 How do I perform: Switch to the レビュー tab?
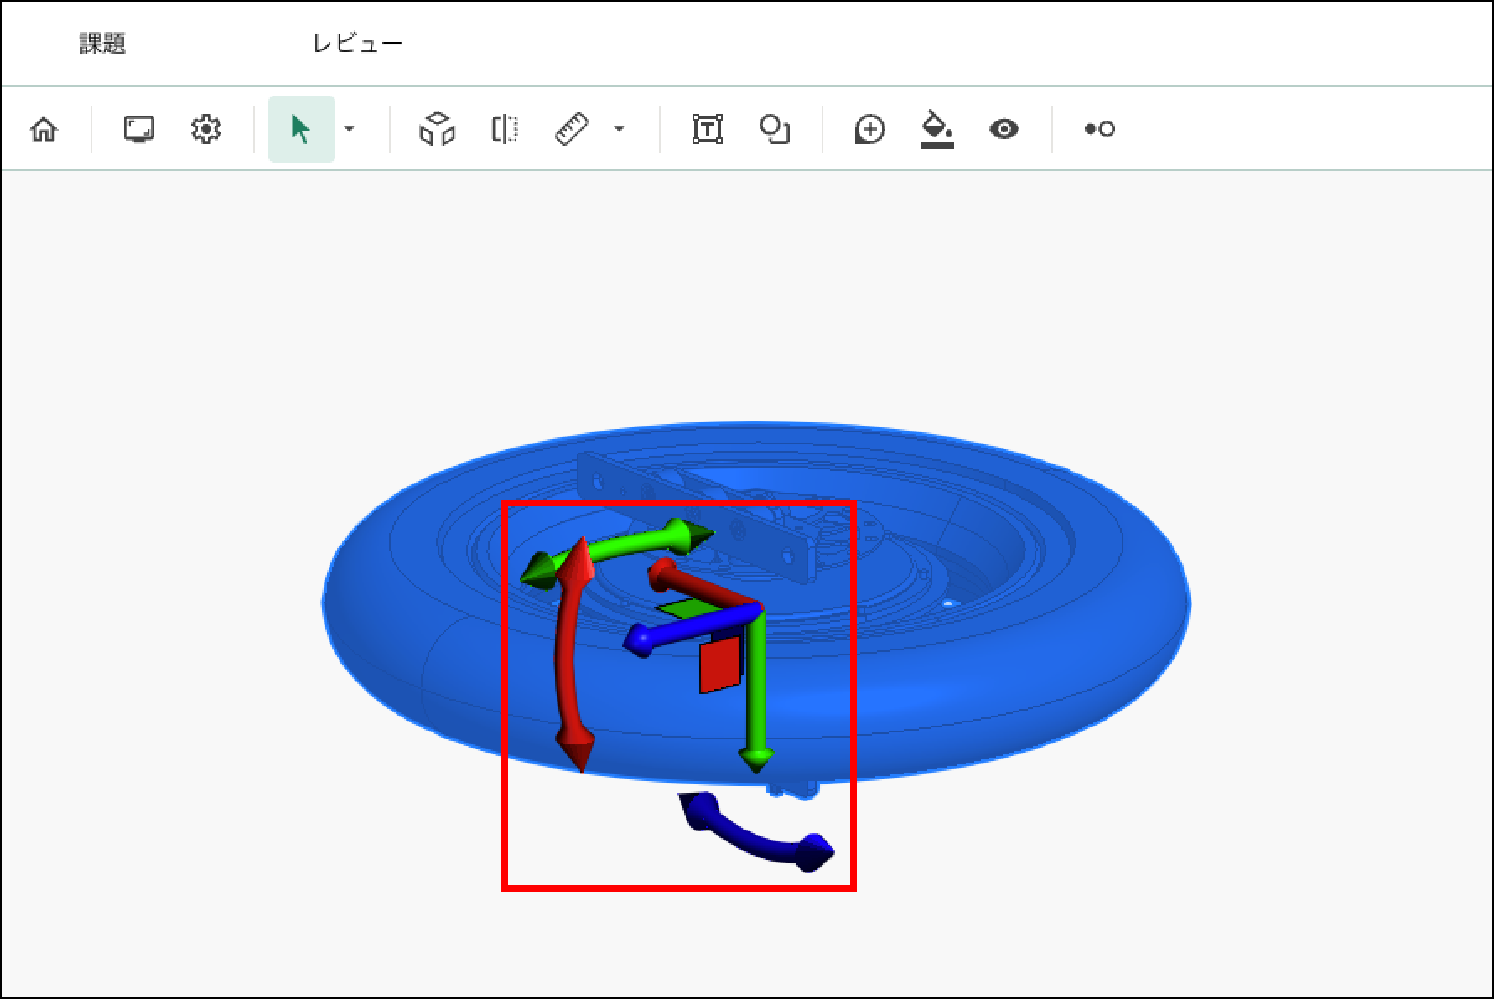(358, 44)
